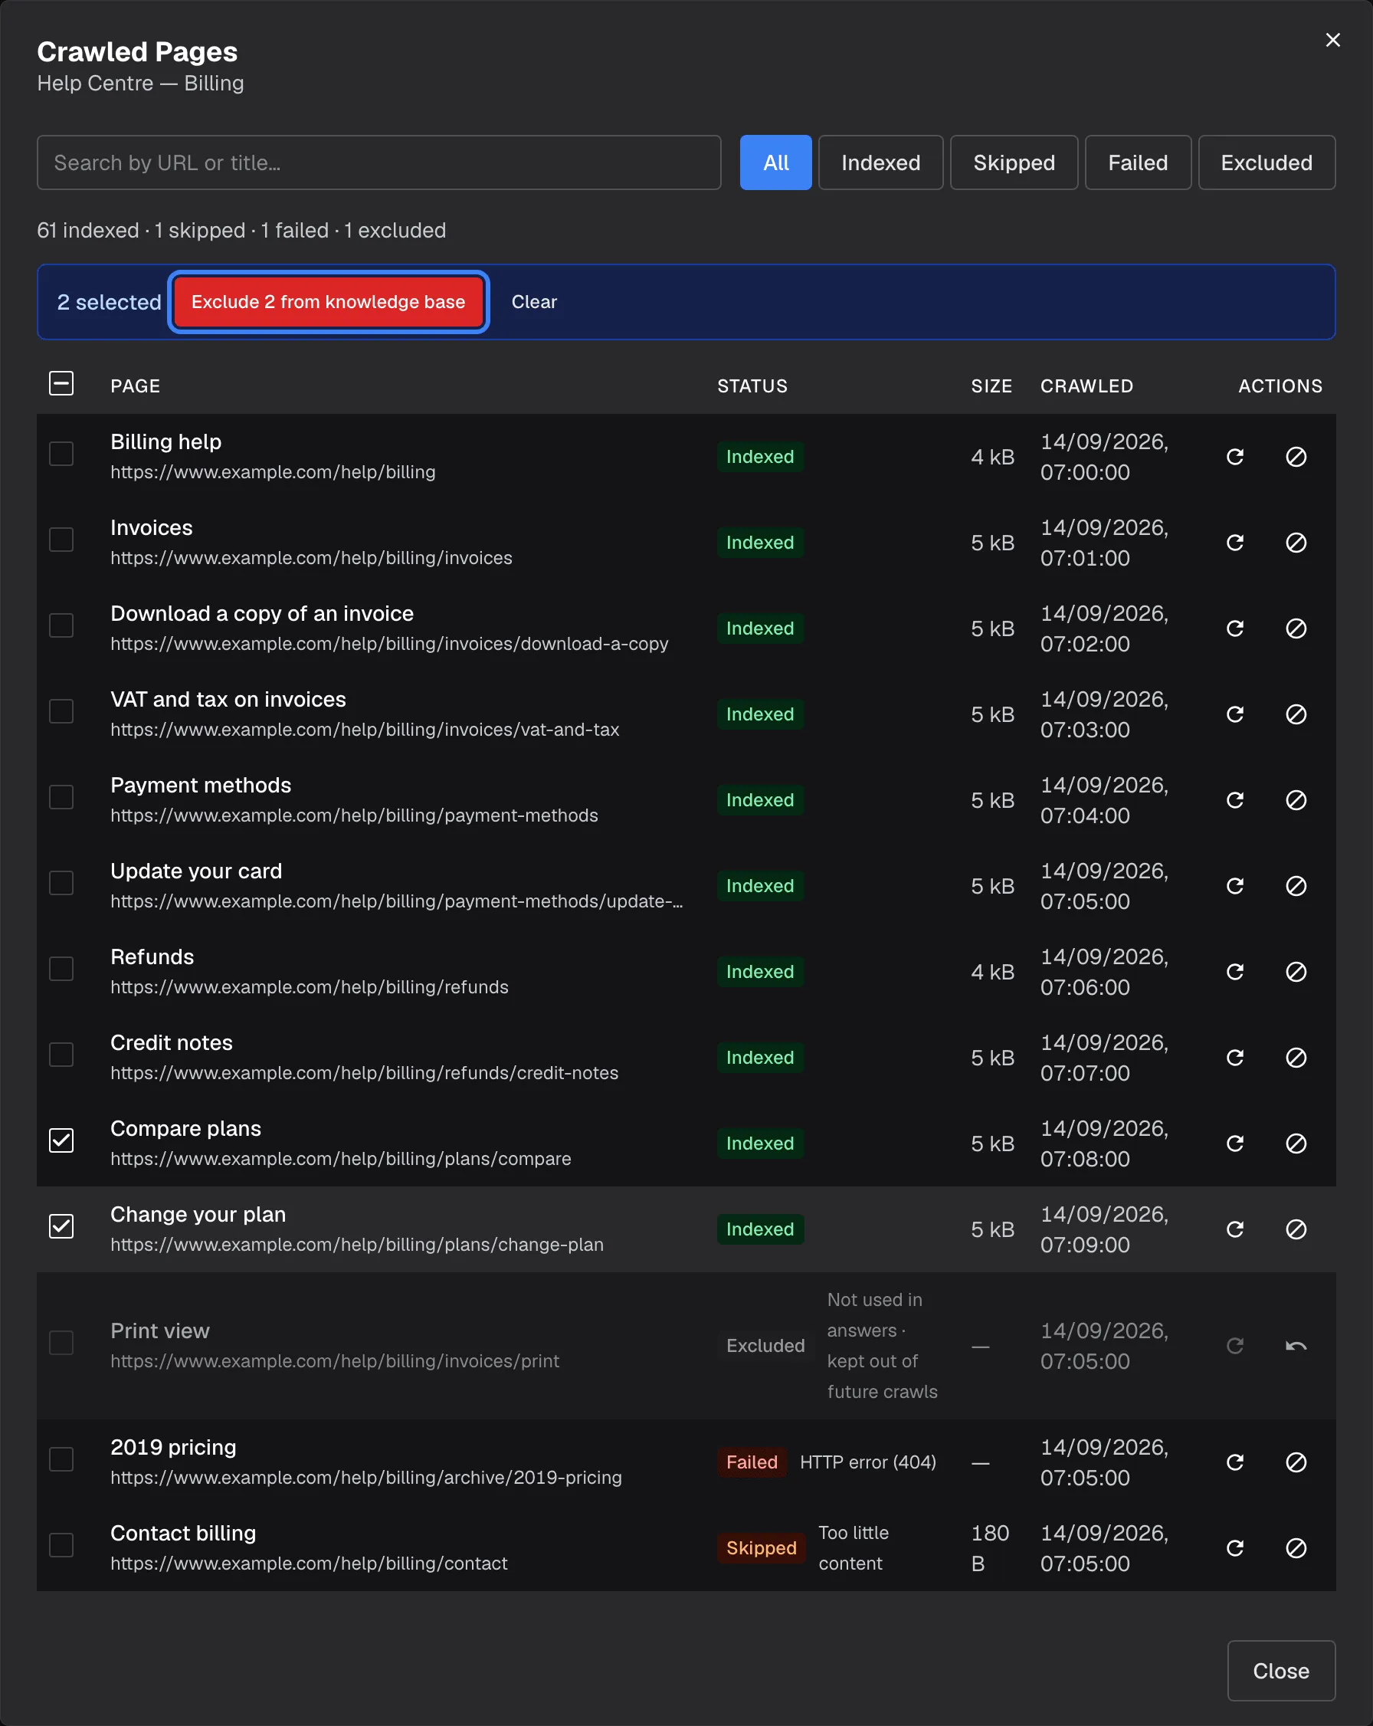This screenshot has height=1726, width=1373.
Task: Filter by Indexed pages
Action: point(880,162)
